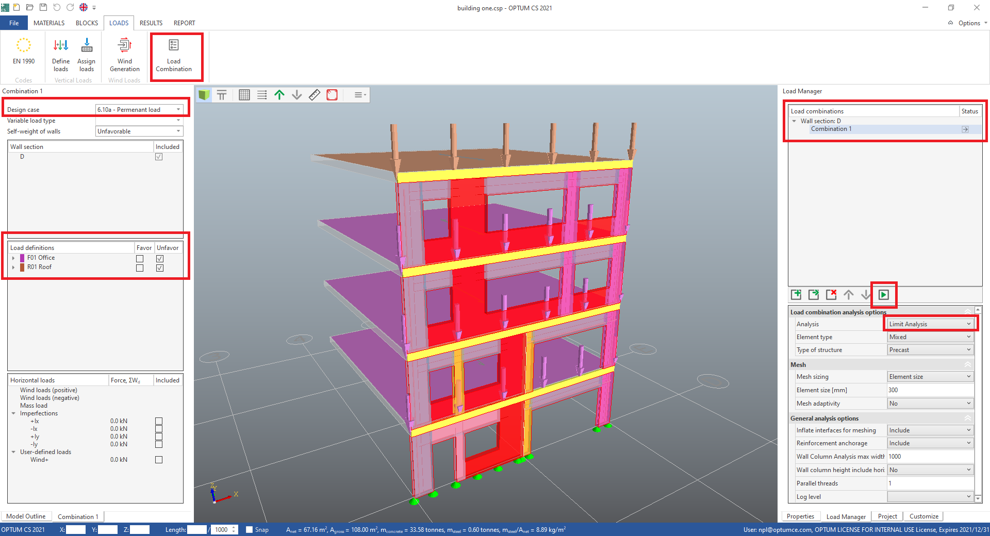Click the F01 Office purple color swatch
Image resolution: width=990 pixels, height=536 pixels.
(x=22, y=258)
